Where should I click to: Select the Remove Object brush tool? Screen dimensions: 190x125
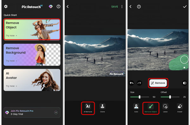[151, 108]
